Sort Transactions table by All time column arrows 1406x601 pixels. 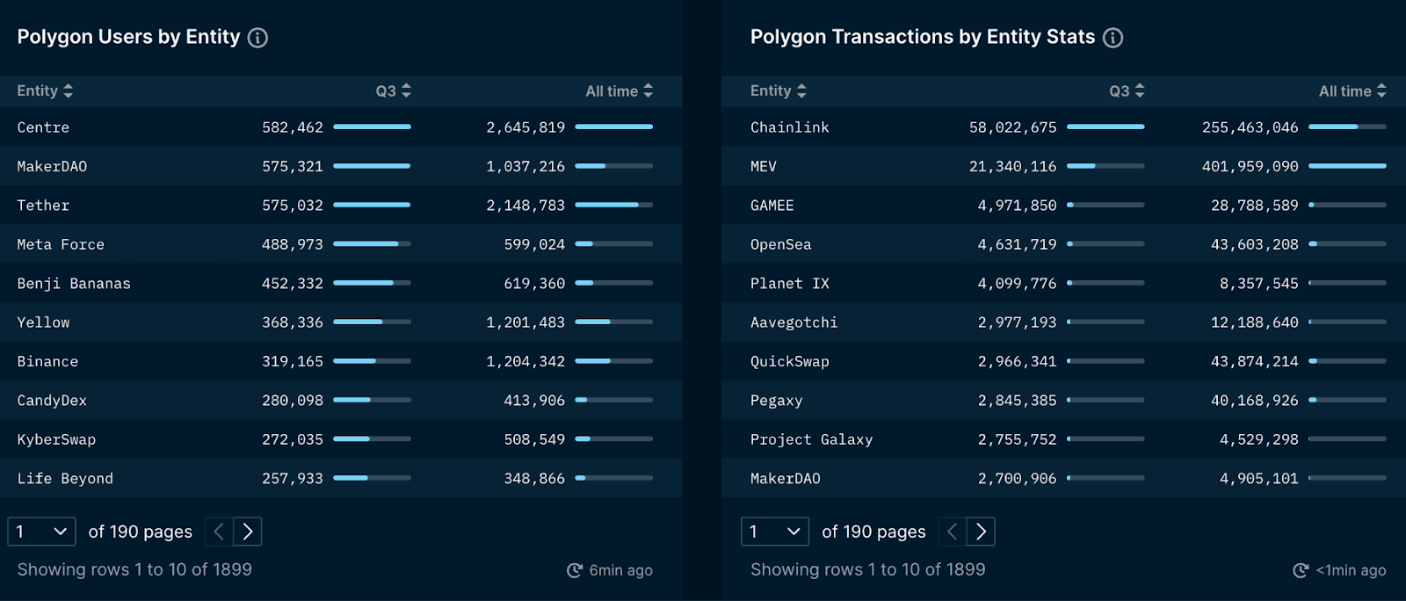coord(1381,91)
